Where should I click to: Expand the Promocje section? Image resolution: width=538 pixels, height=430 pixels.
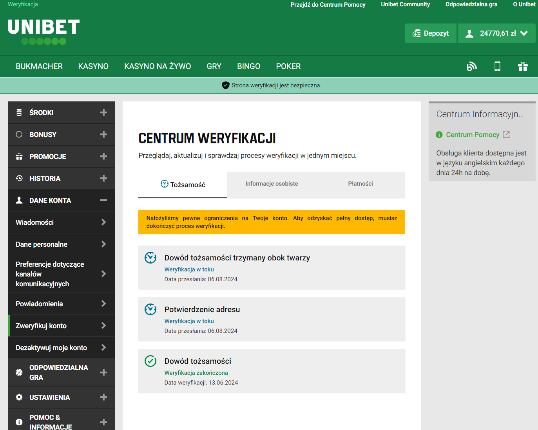tap(103, 157)
